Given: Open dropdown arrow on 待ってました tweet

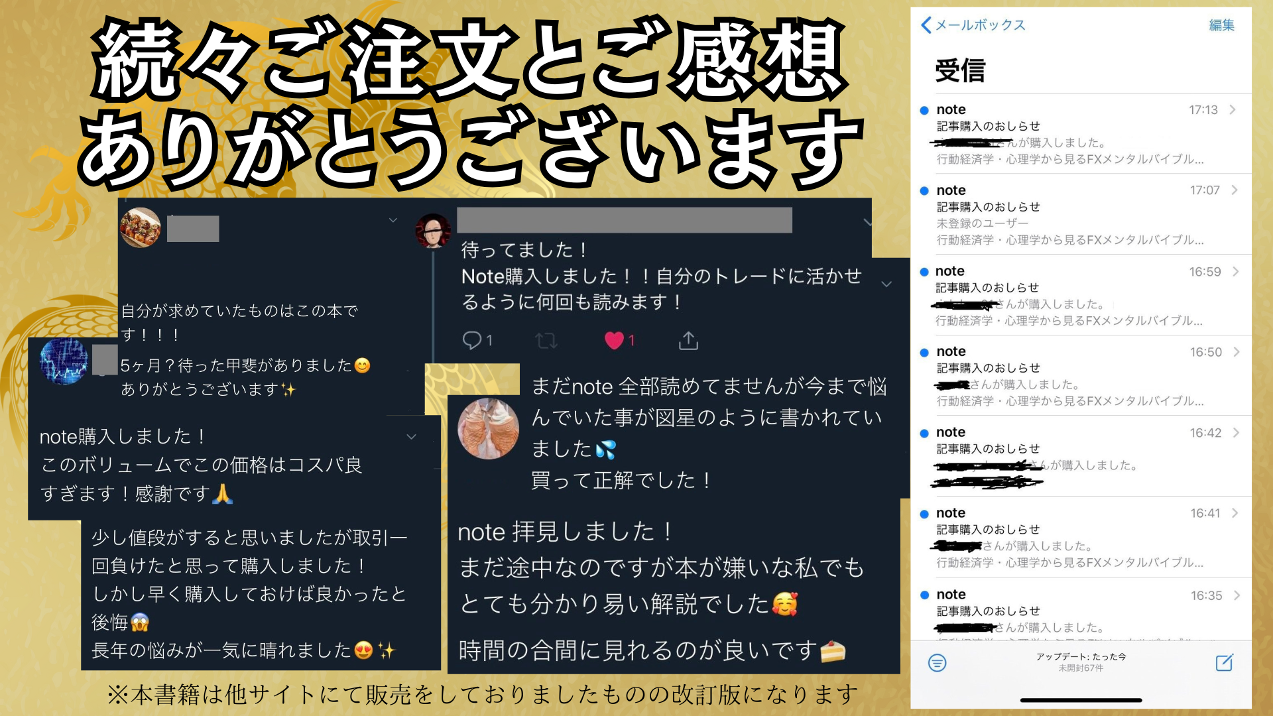Looking at the screenshot, I should point(868,223).
